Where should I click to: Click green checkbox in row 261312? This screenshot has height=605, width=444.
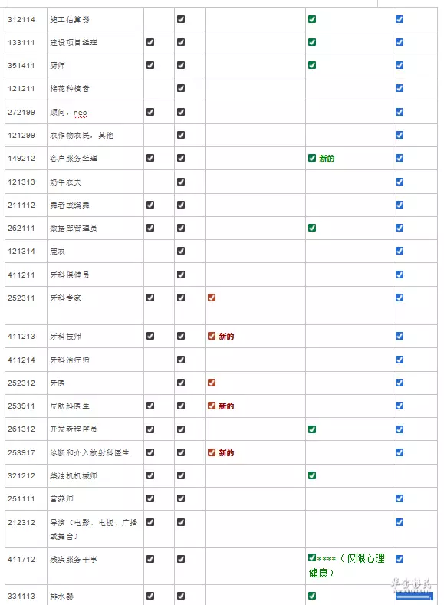click(x=312, y=429)
